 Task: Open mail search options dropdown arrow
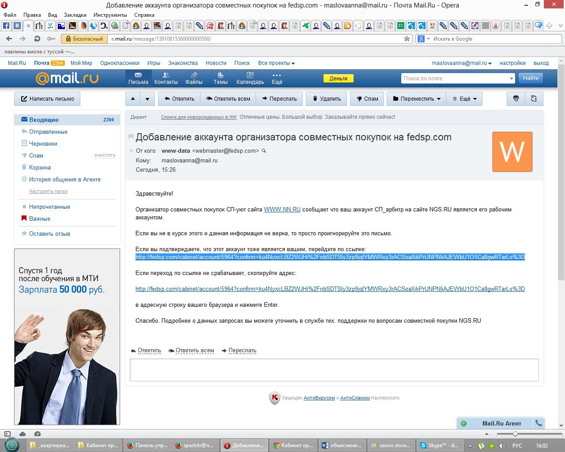512,79
